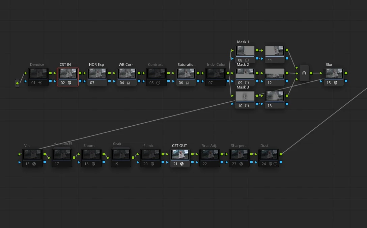The width and height of the screenshot is (367, 228).
Task: Click the "WB Corr" node label
Action: tap(126, 65)
